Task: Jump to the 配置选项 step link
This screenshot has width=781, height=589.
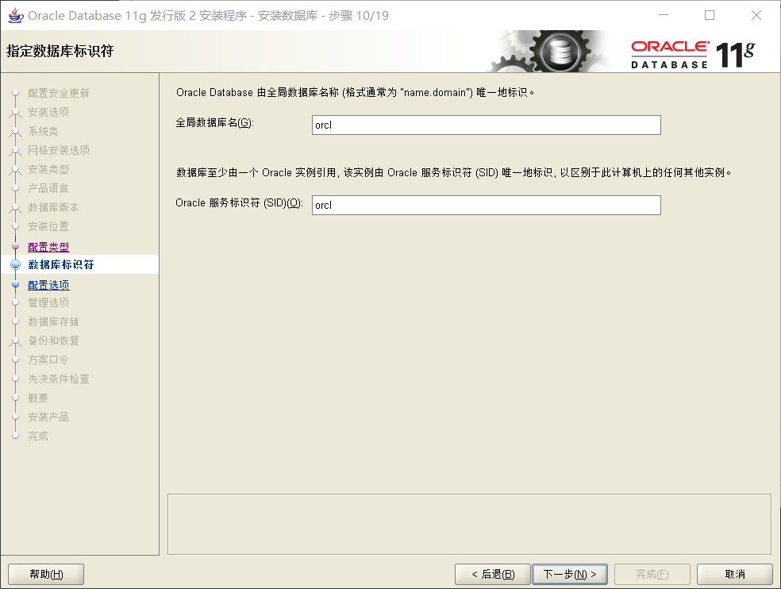Action: tap(48, 285)
